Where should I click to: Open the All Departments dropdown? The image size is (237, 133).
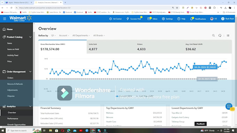pos(81,35)
